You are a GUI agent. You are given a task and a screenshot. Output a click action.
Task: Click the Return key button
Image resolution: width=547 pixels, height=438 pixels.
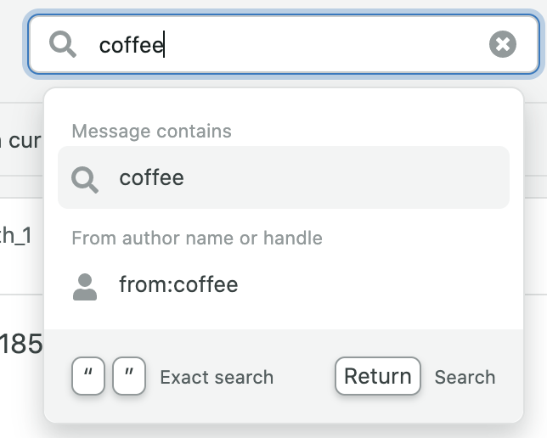(x=378, y=376)
